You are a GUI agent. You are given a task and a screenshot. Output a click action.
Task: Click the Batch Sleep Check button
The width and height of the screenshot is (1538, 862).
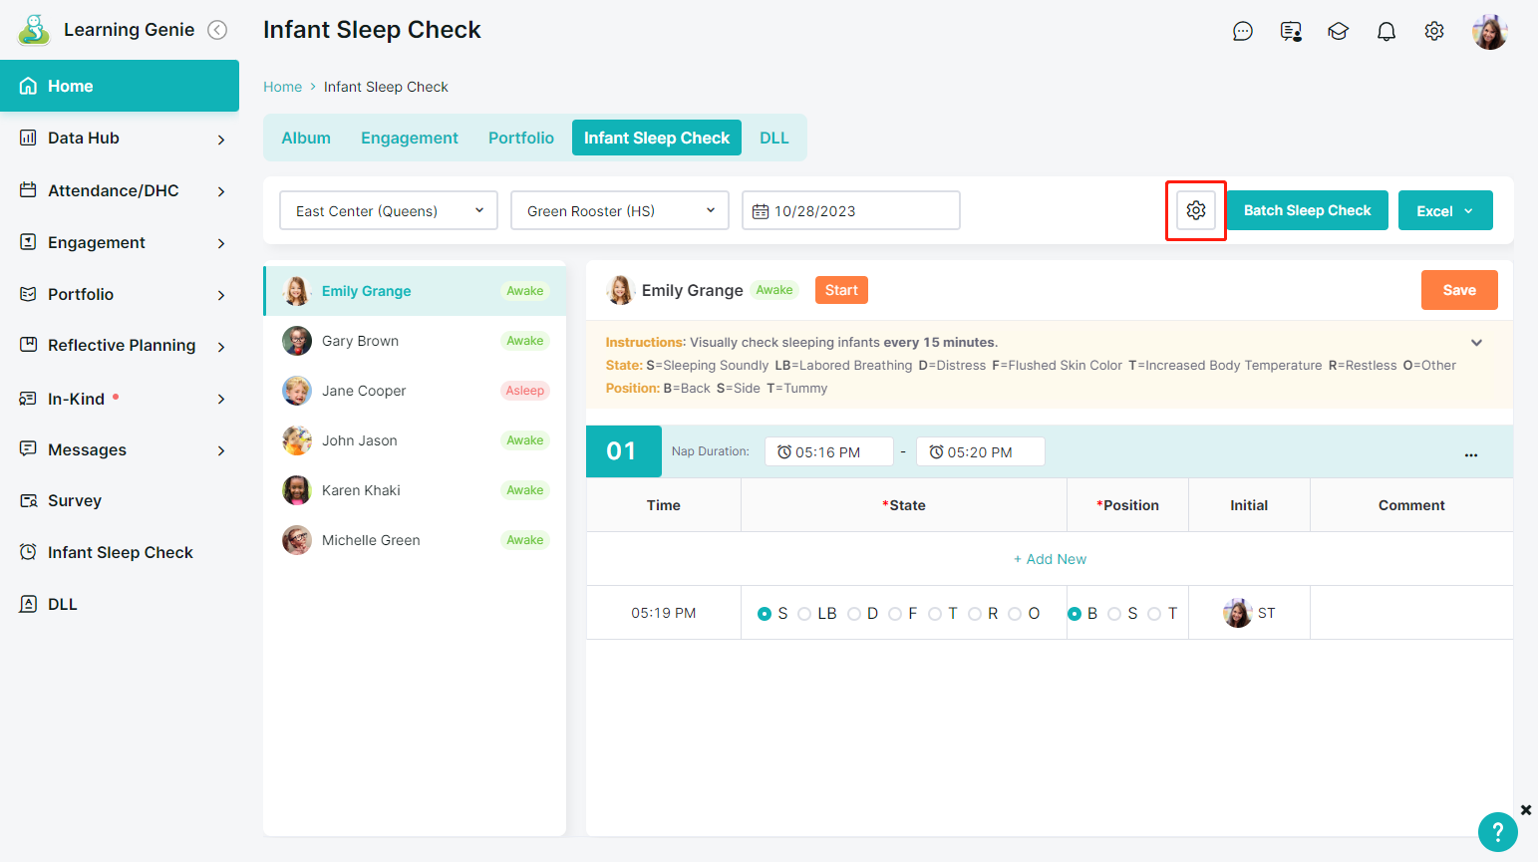click(1307, 210)
